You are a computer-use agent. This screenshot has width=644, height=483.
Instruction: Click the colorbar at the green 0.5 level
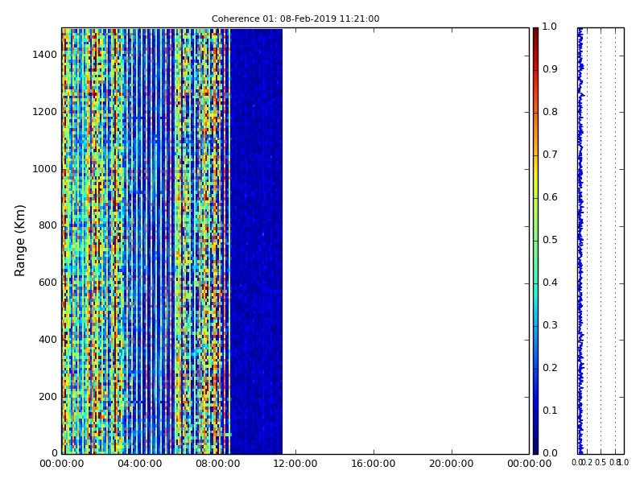535,241
